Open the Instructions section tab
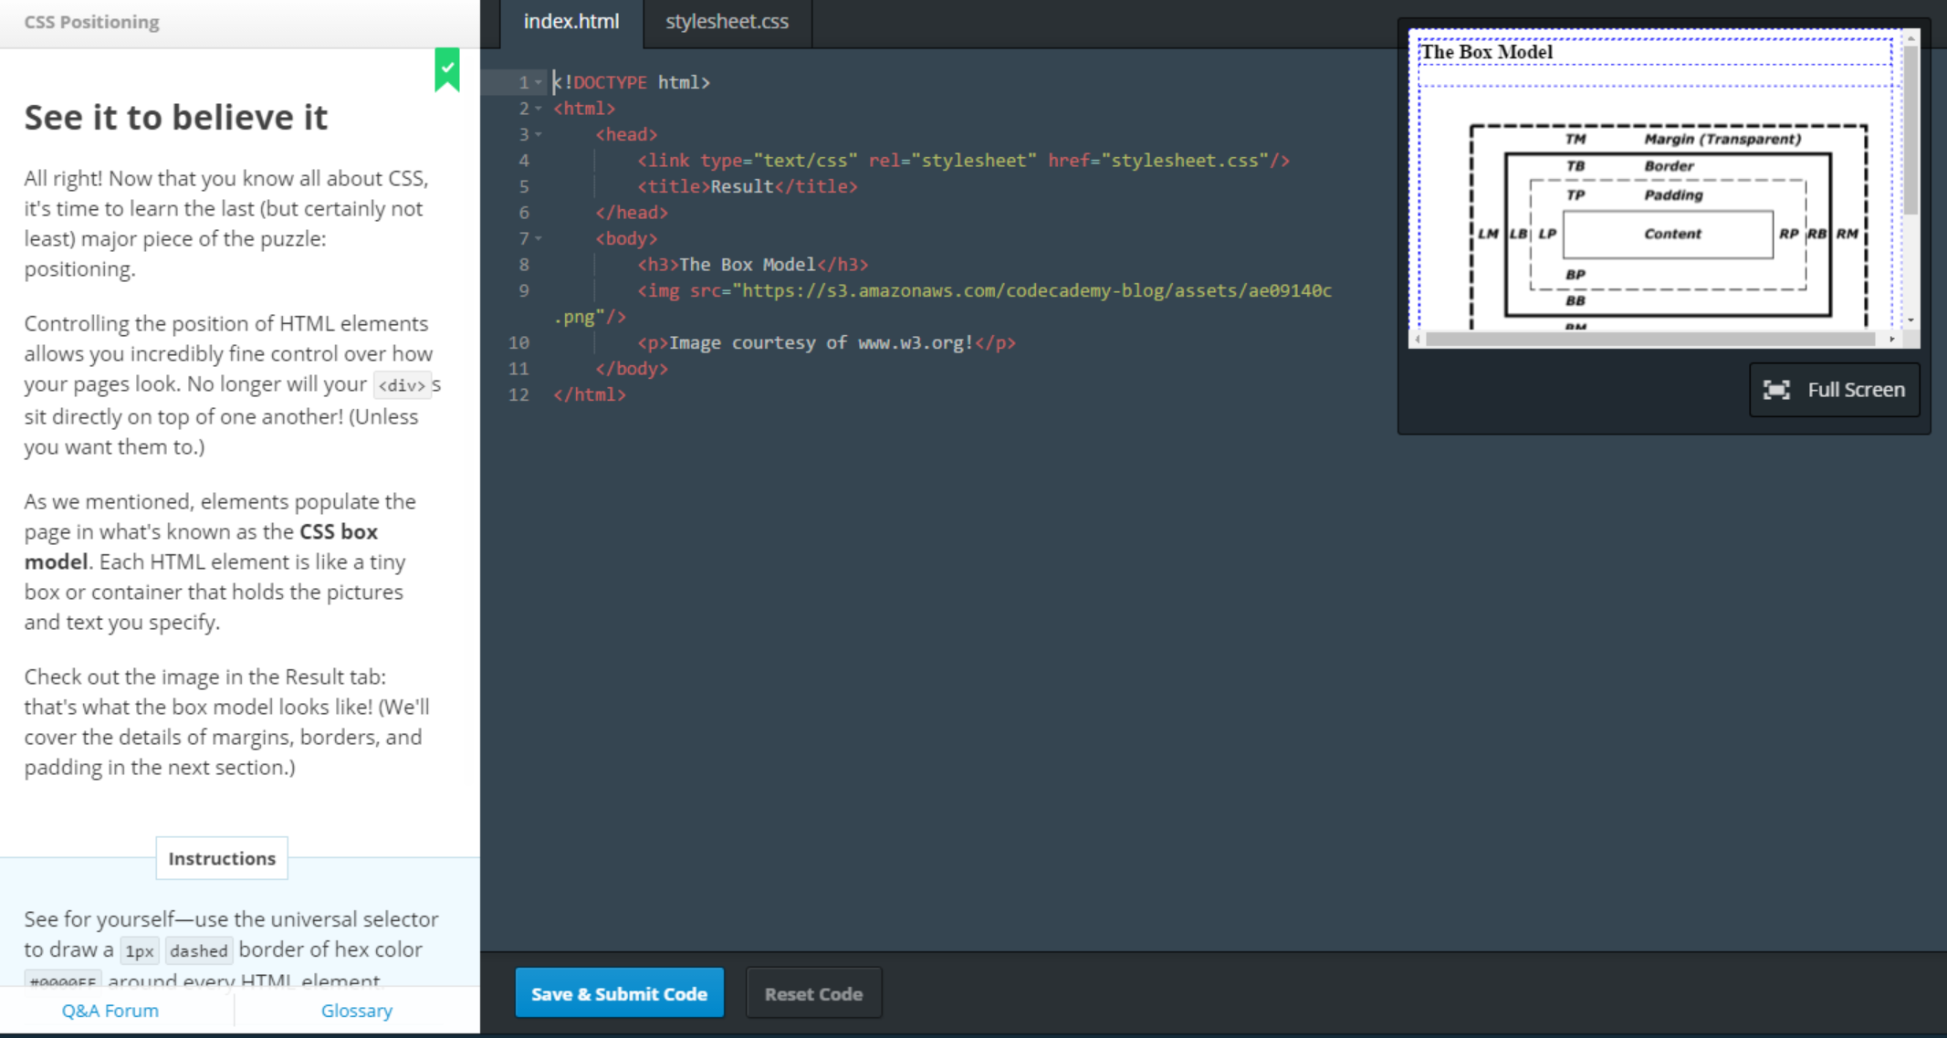This screenshot has width=1947, height=1038. [x=222, y=858]
